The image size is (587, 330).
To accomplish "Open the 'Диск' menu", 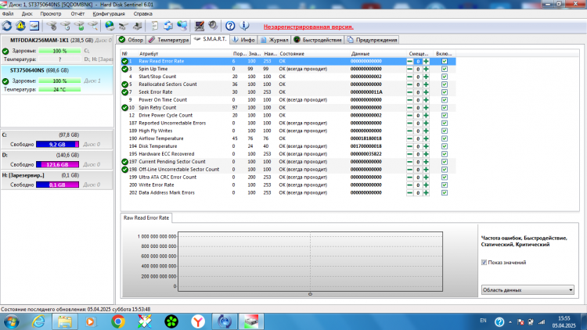I will 27,14.
